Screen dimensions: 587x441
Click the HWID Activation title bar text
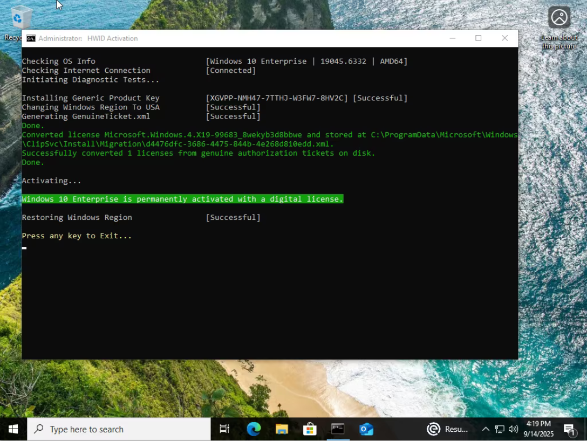[112, 38]
